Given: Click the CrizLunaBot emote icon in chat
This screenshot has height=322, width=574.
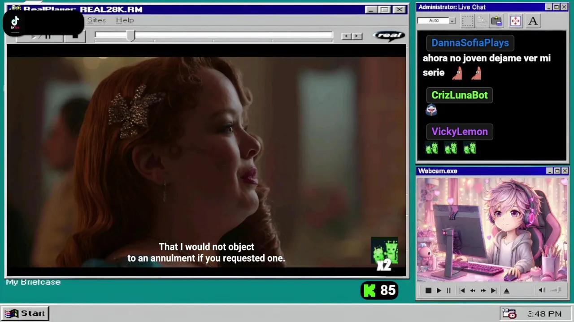Looking at the screenshot, I should click(x=431, y=110).
